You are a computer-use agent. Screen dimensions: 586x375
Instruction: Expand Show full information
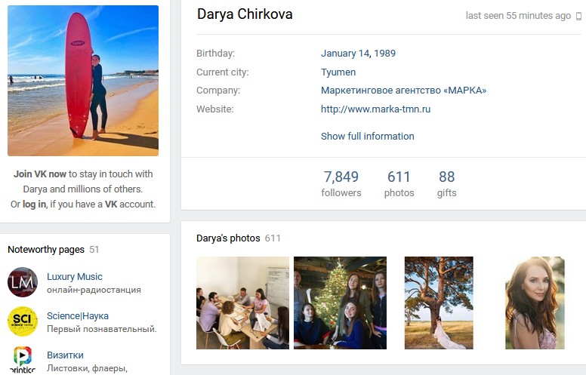tap(367, 136)
